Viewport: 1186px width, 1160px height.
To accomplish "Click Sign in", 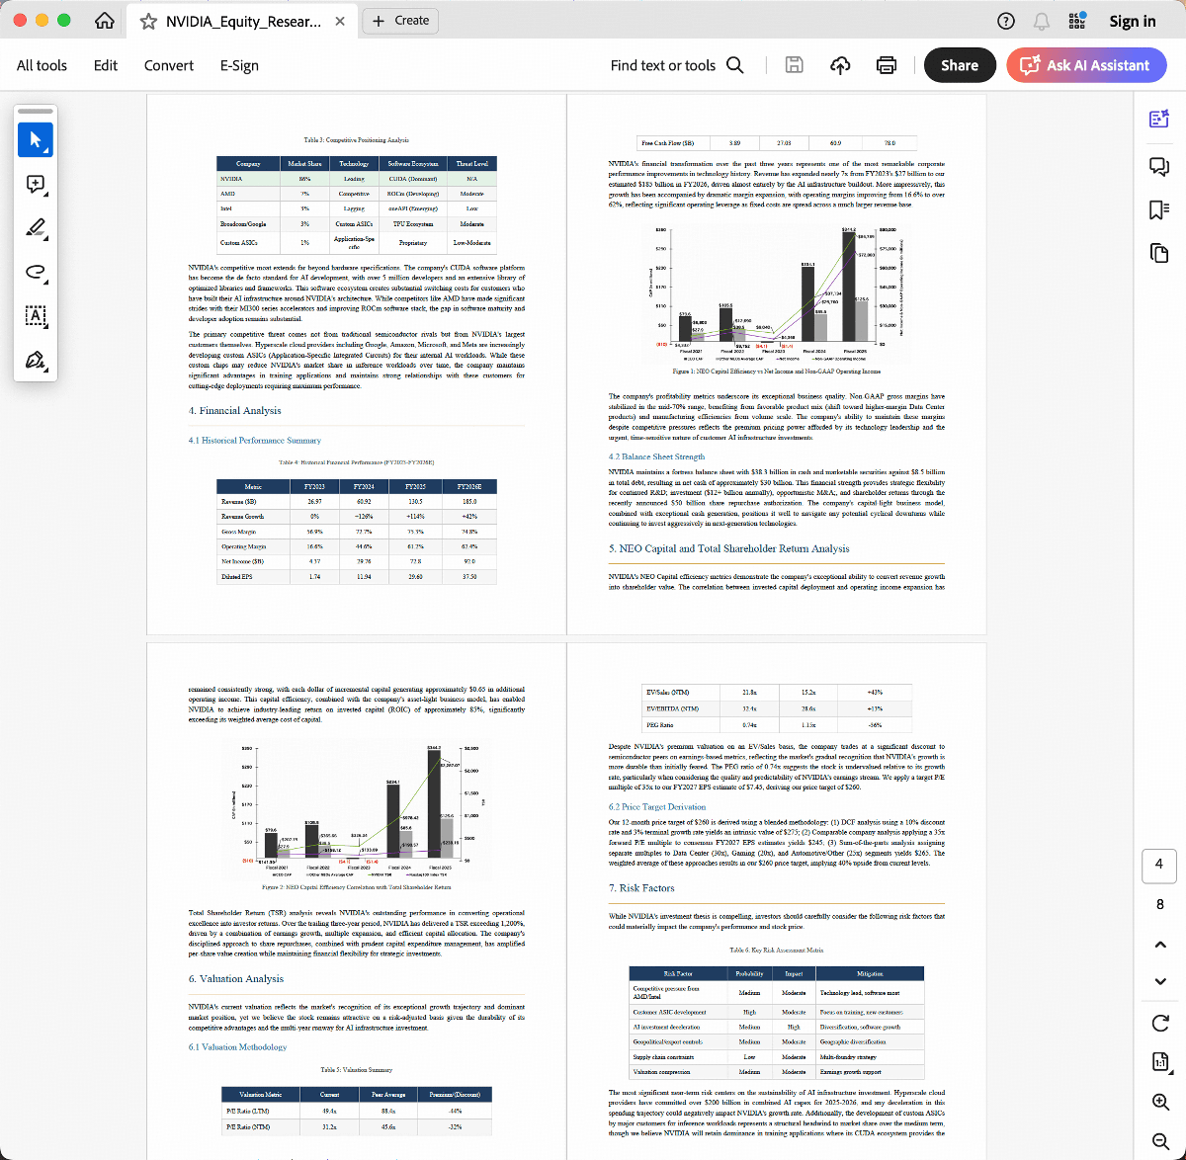I will 1133,21.
